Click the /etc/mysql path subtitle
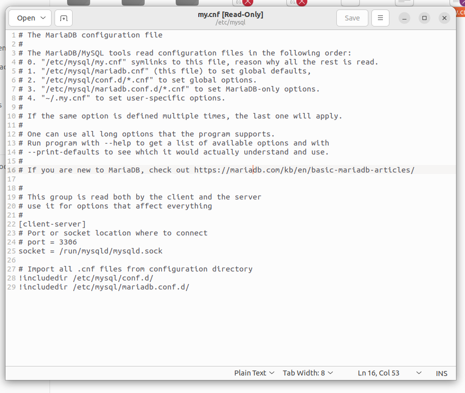465x393 pixels. [x=230, y=22]
